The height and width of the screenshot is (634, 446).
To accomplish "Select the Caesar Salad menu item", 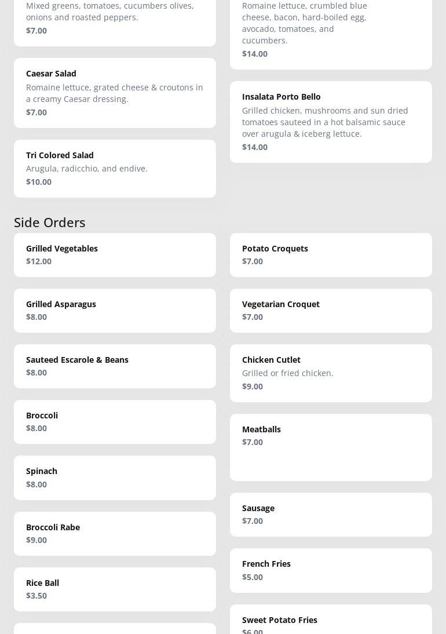I will pos(115,93).
